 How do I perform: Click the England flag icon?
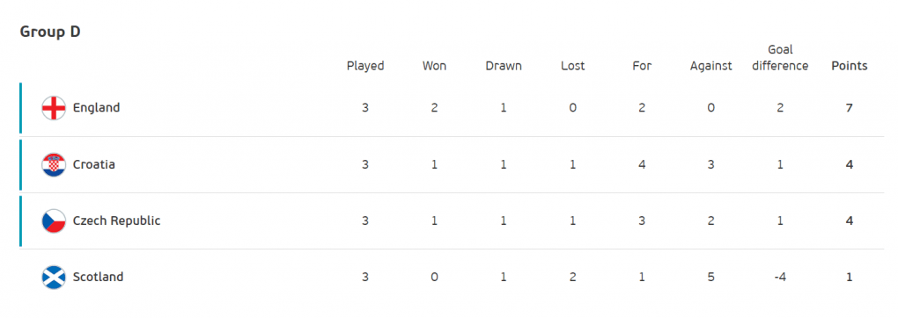click(54, 108)
